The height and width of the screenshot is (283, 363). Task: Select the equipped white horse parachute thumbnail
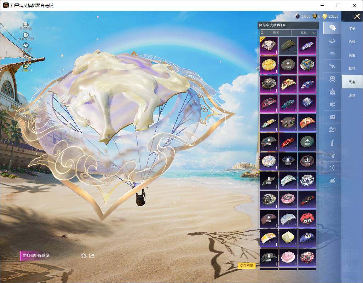tap(269, 46)
